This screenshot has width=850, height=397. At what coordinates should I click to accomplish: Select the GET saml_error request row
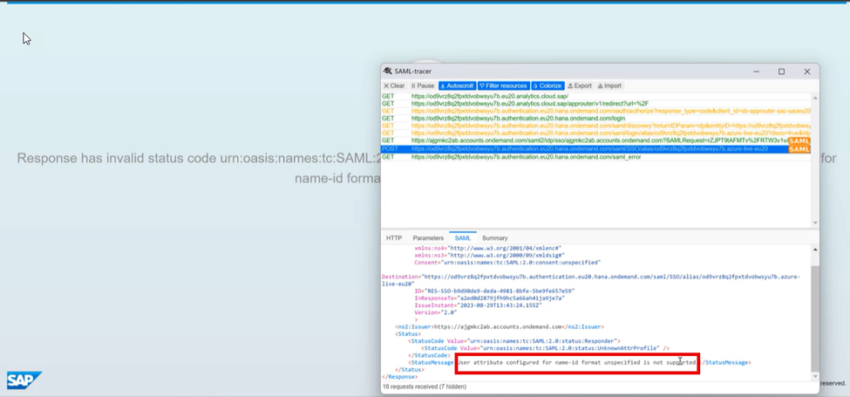(x=595, y=157)
